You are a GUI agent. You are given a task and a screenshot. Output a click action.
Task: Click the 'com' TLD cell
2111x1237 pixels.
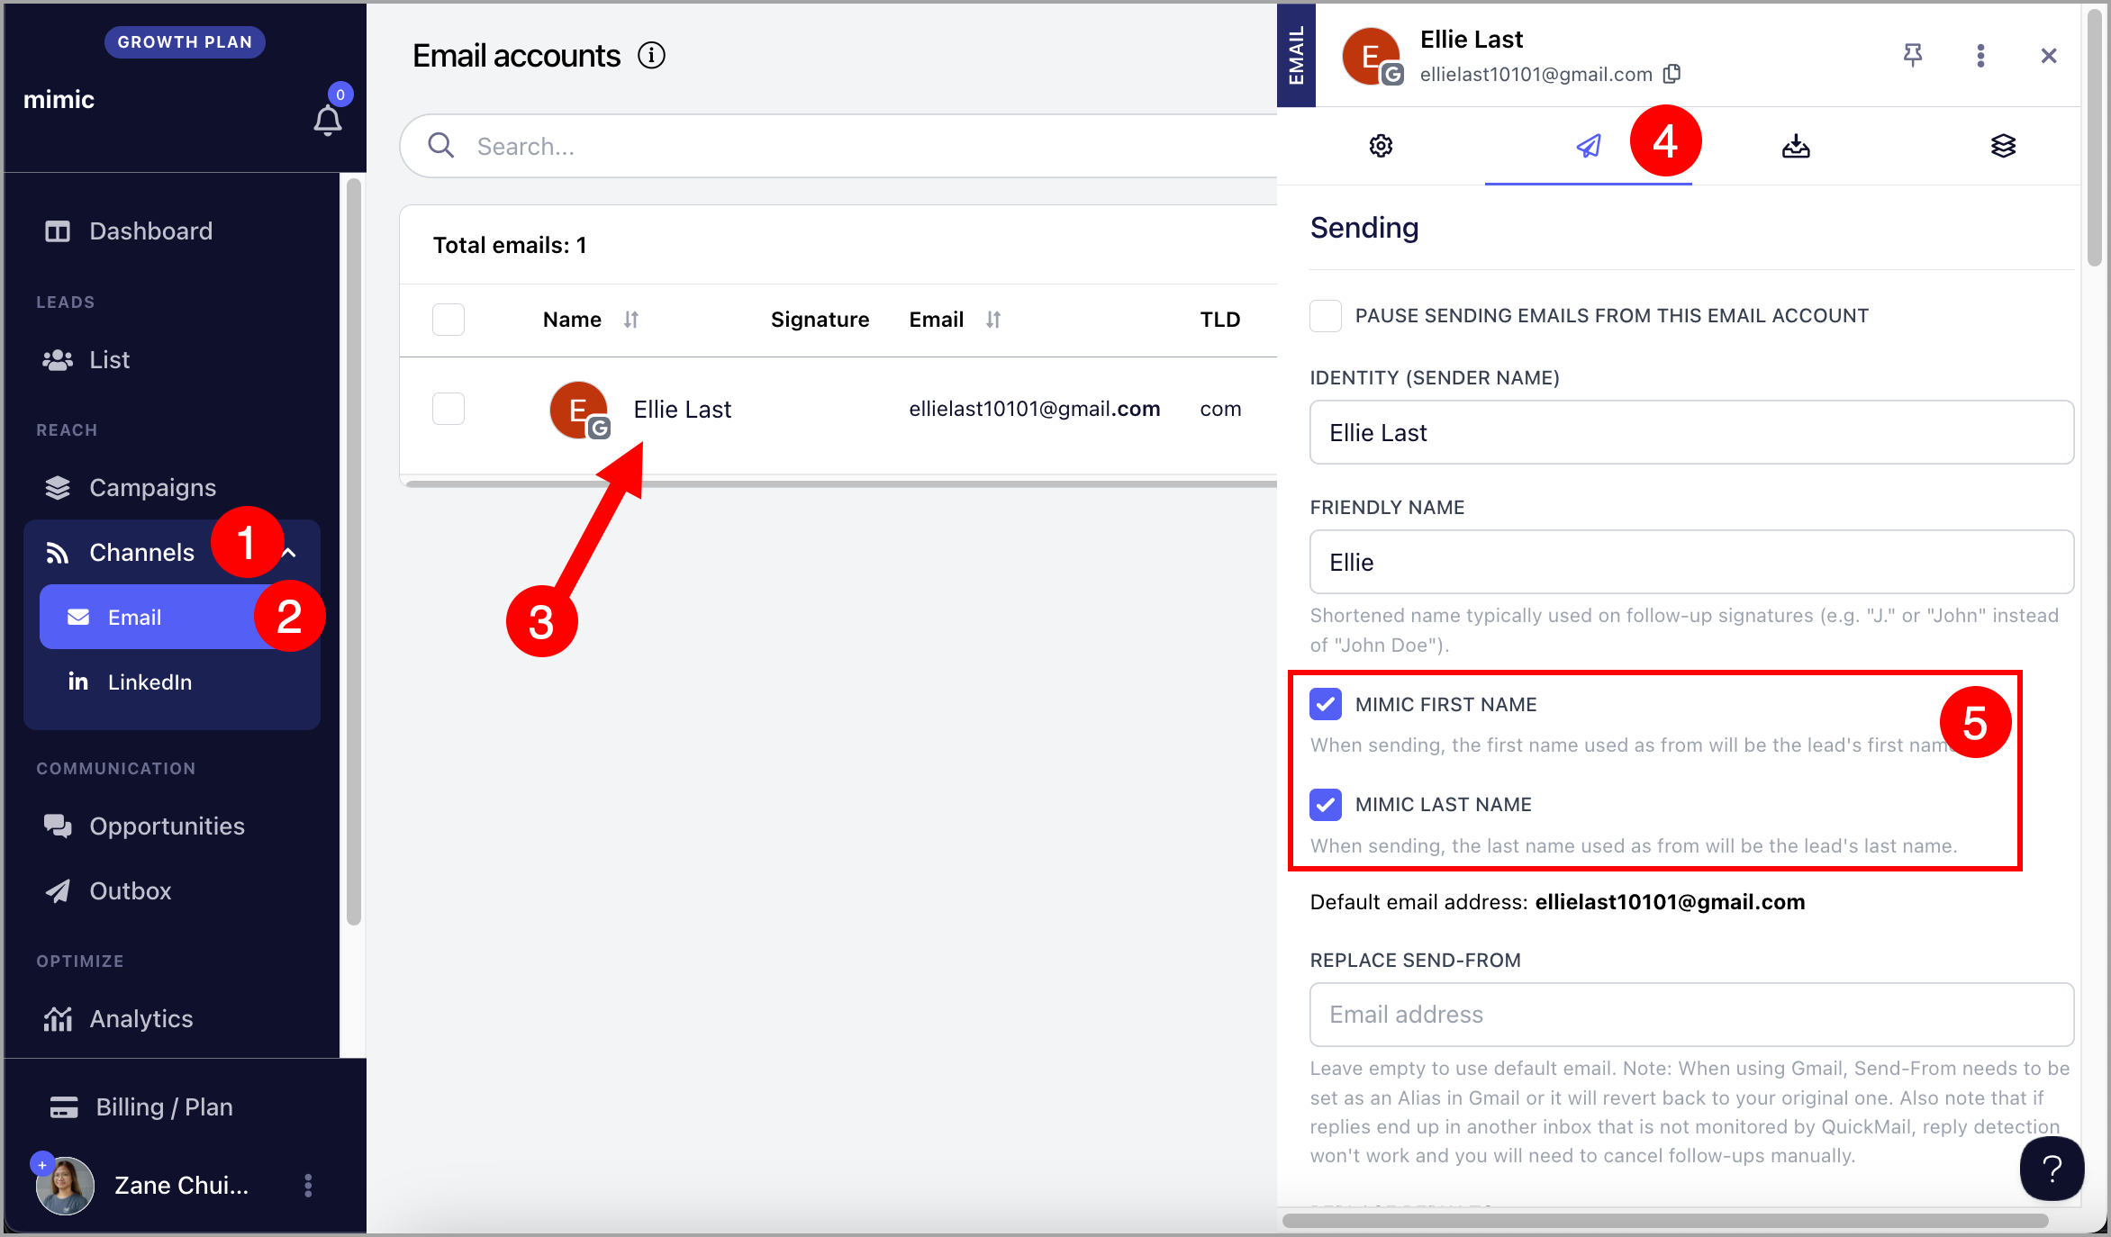click(x=1220, y=409)
